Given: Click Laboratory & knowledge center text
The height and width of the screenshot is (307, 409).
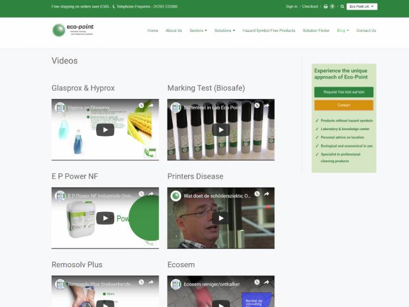Looking at the screenshot, I should pyautogui.click(x=345, y=129).
